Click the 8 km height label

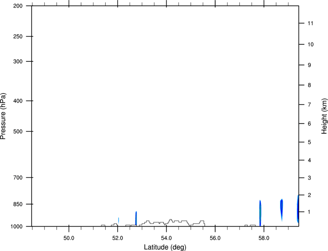pos(309,85)
